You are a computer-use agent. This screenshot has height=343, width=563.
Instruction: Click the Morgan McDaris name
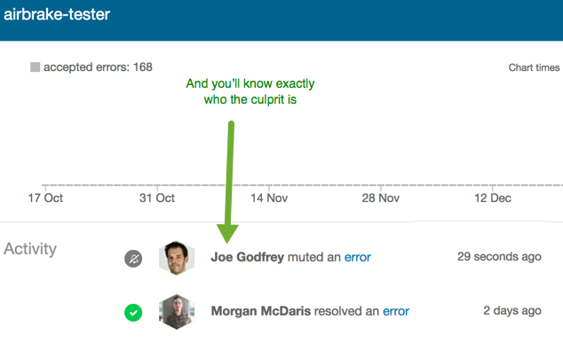[x=261, y=311]
